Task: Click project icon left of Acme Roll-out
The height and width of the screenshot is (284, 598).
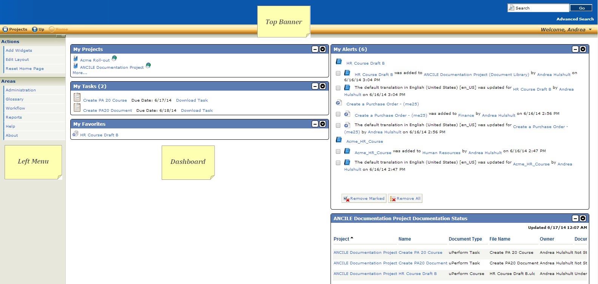Action: [x=76, y=59]
